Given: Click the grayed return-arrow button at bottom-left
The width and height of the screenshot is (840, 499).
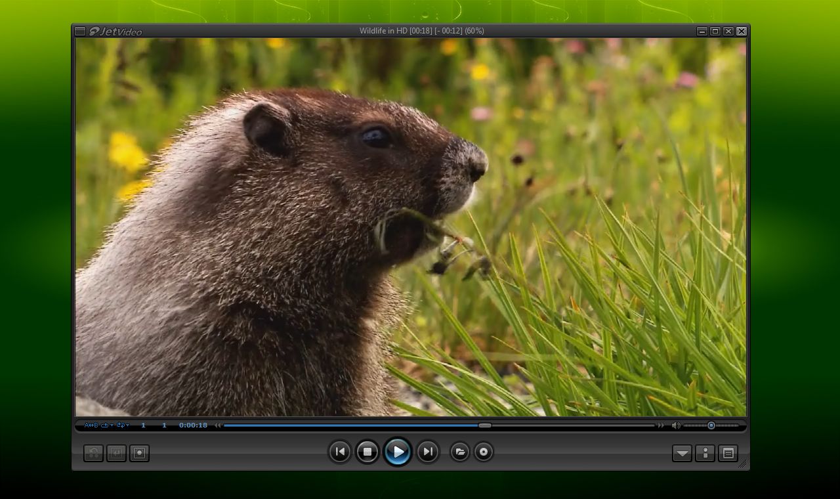Looking at the screenshot, I should (x=116, y=453).
